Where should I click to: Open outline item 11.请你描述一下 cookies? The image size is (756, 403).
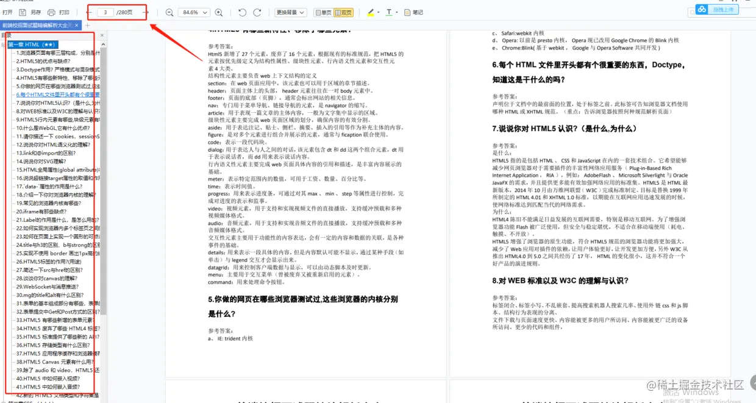pyautogui.click(x=58, y=137)
